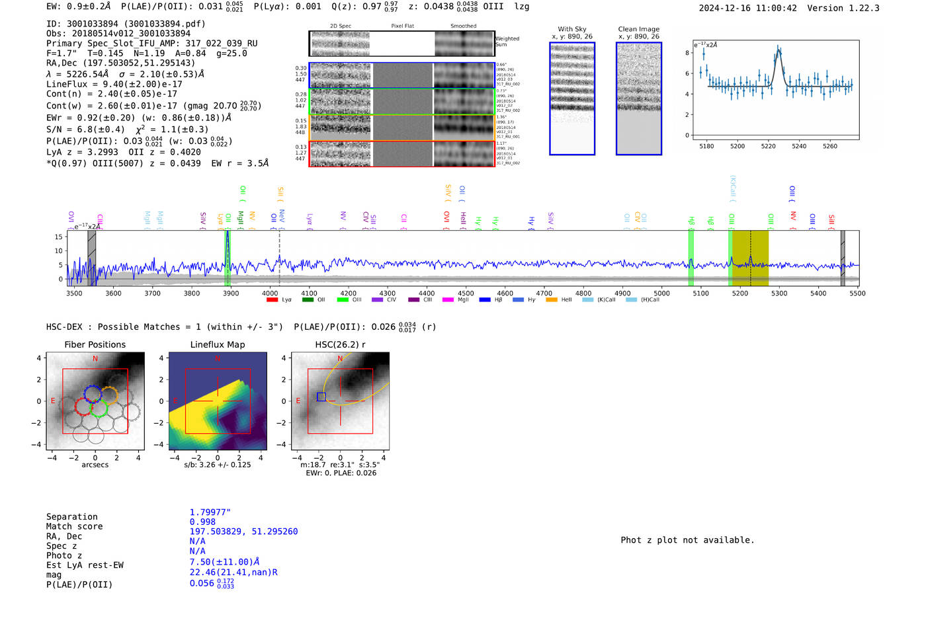Open the Fiber Positions panel image
926x630 pixels.
tap(95, 401)
